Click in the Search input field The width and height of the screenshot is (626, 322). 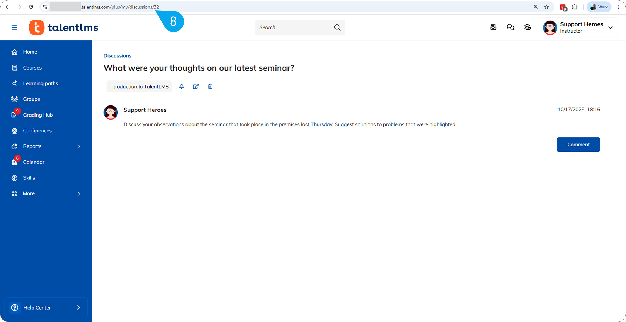[x=294, y=27]
